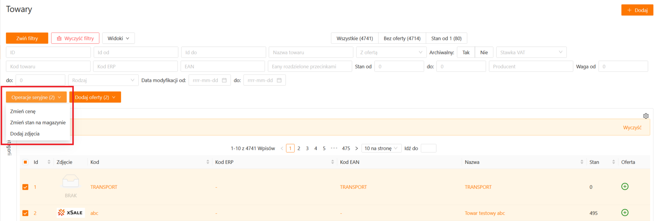Uncheck the checkbox for row 1 TRANSPORT
Screen dimensions: 657x221
(25, 187)
